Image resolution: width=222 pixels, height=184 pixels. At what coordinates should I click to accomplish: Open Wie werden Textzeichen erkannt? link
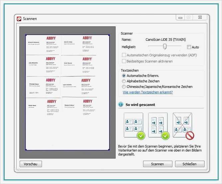(148, 92)
